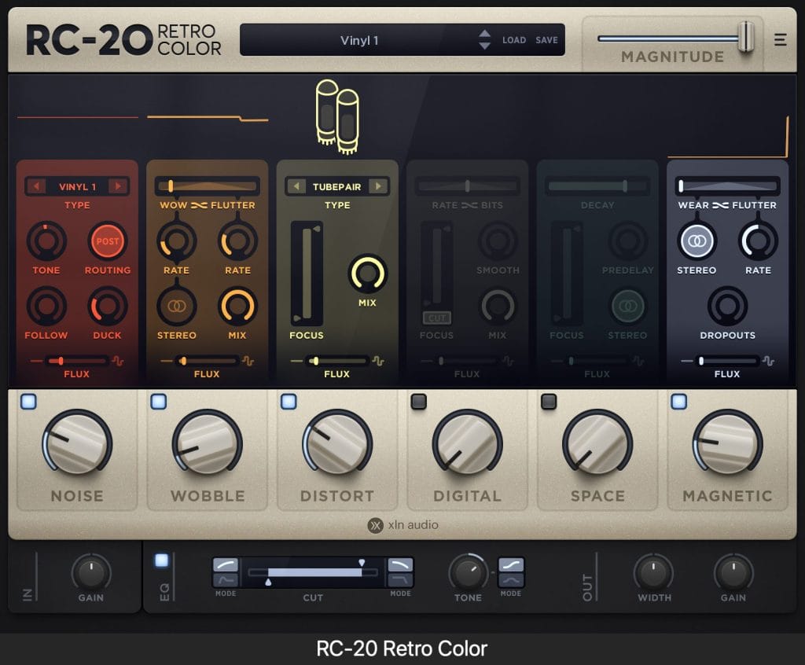Click the noise DUCK knob
The image size is (805, 665).
coord(107,306)
